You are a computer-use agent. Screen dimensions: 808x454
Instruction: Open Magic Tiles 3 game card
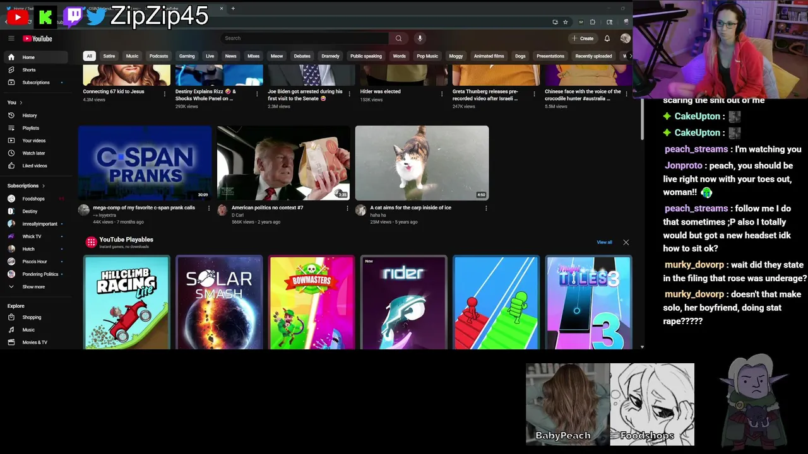click(x=588, y=302)
